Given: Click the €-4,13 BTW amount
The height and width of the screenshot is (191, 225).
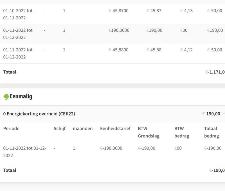Looking at the screenshot, I should point(186,11).
